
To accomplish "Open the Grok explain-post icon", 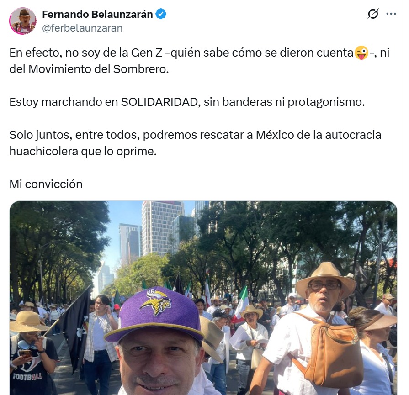I will point(373,14).
